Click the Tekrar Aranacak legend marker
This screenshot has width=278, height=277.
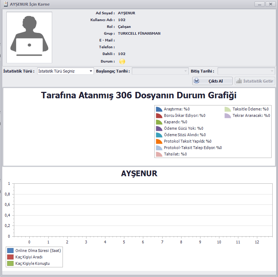point(228,115)
